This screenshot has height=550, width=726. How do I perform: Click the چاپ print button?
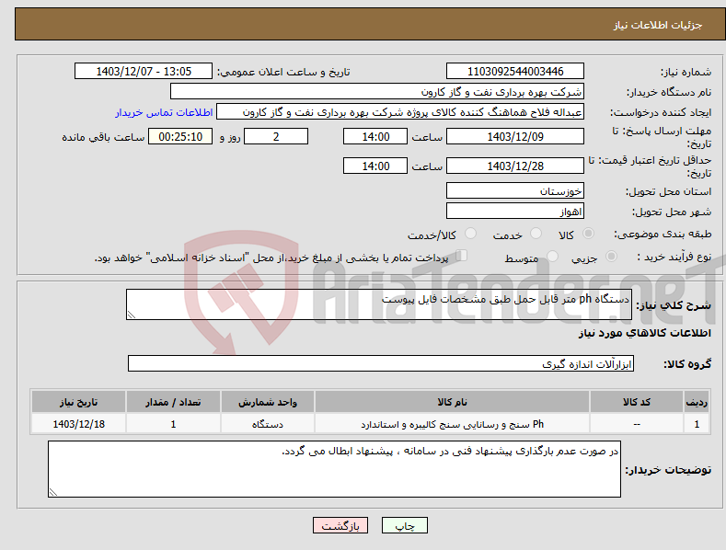(x=405, y=525)
